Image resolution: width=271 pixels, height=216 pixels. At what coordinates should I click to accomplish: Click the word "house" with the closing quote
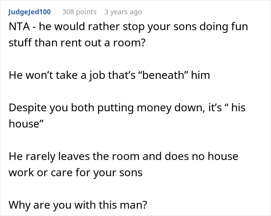click(26, 124)
